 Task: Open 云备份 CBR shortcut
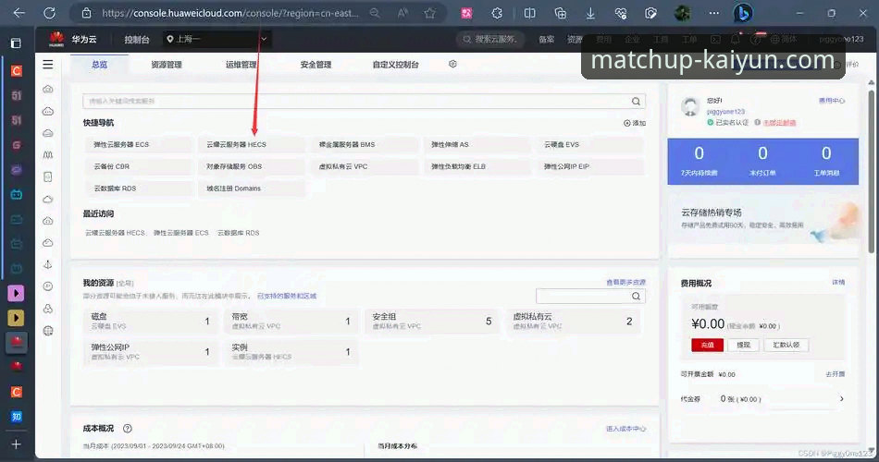(139, 166)
